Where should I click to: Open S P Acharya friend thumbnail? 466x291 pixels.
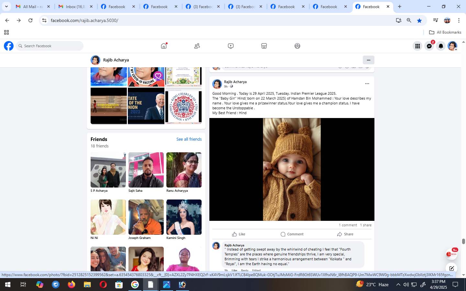(108, 170)
